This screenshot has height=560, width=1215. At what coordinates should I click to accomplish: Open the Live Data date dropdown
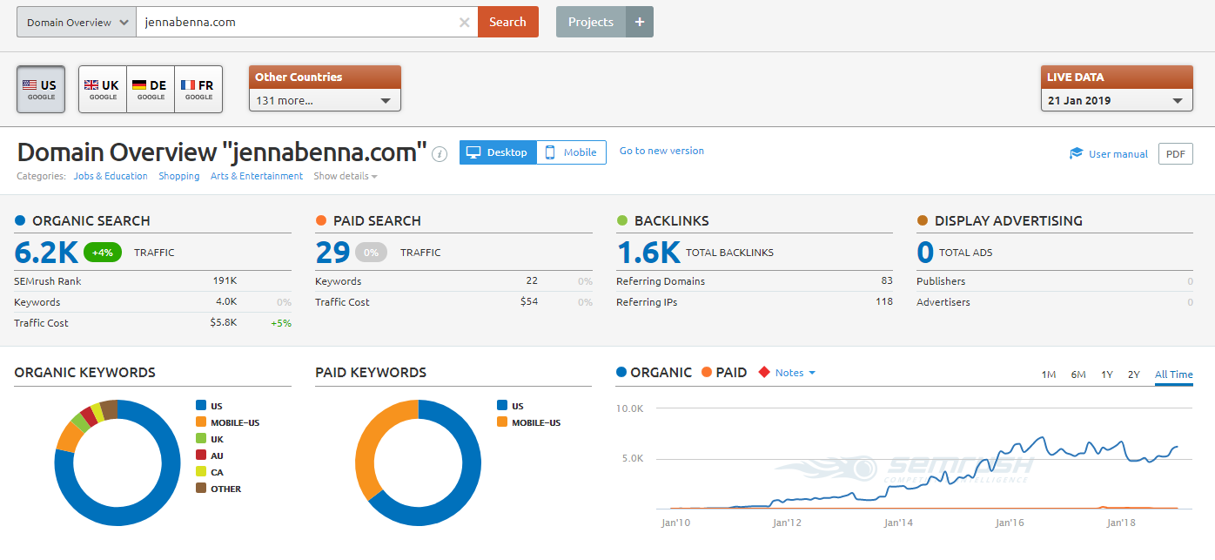pyautogui.click(x=1117, y=100)
